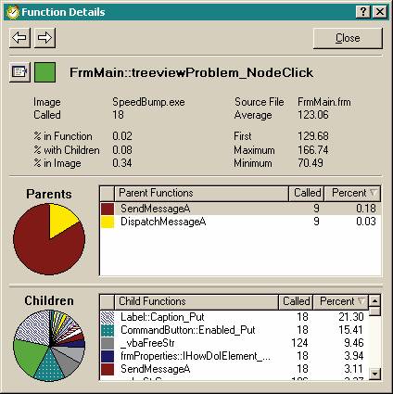
Task: Select the dark red SendMessageA parent swatch
Action: click(x=108, y=209)
